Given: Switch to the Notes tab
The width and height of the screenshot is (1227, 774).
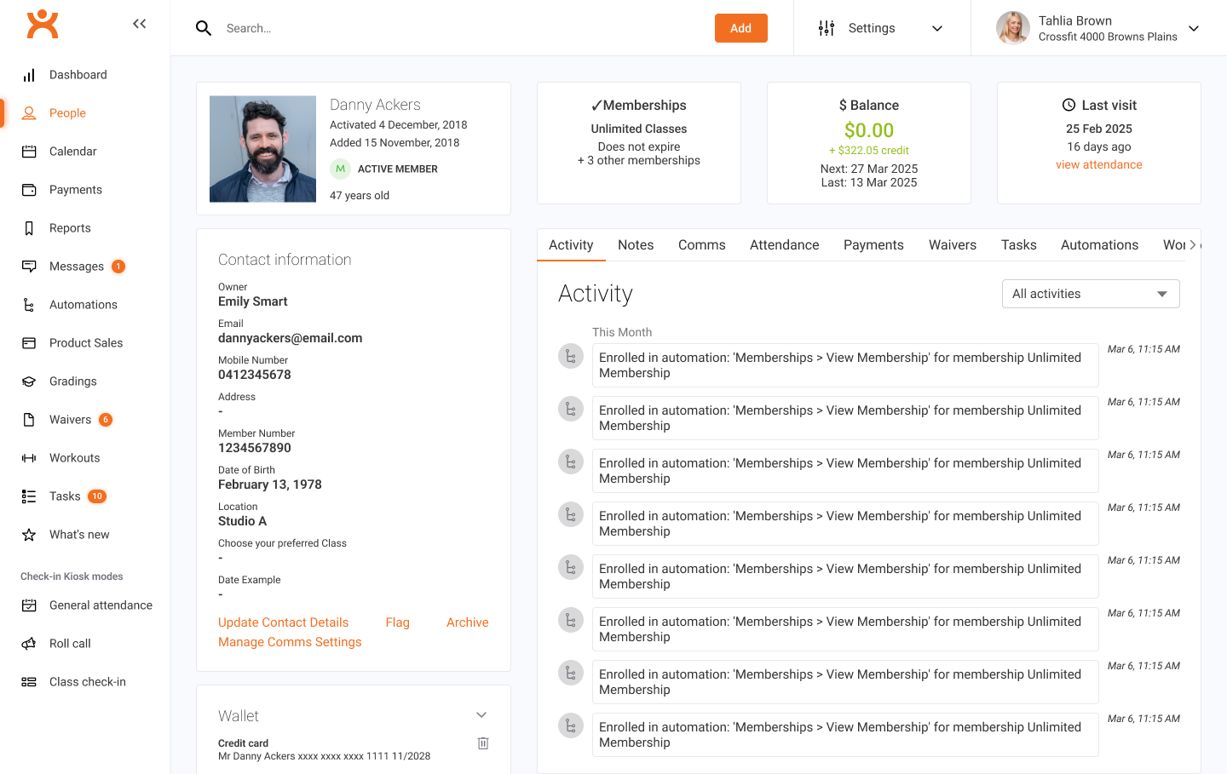Looking at the screenshot, I should 636,245.
